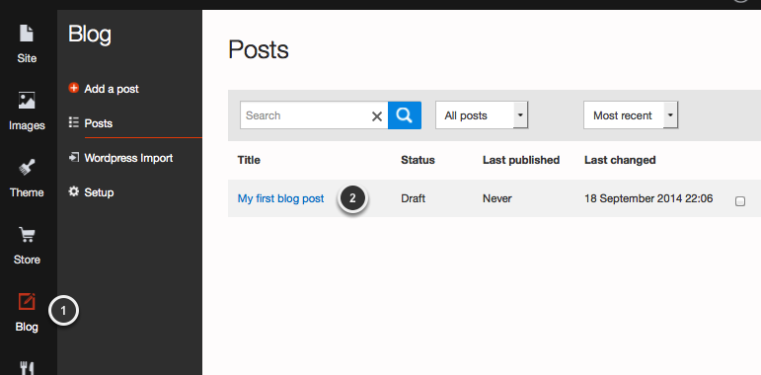Open the Images section icon
Screen dimensions: 761x375
tap(27, 101)
